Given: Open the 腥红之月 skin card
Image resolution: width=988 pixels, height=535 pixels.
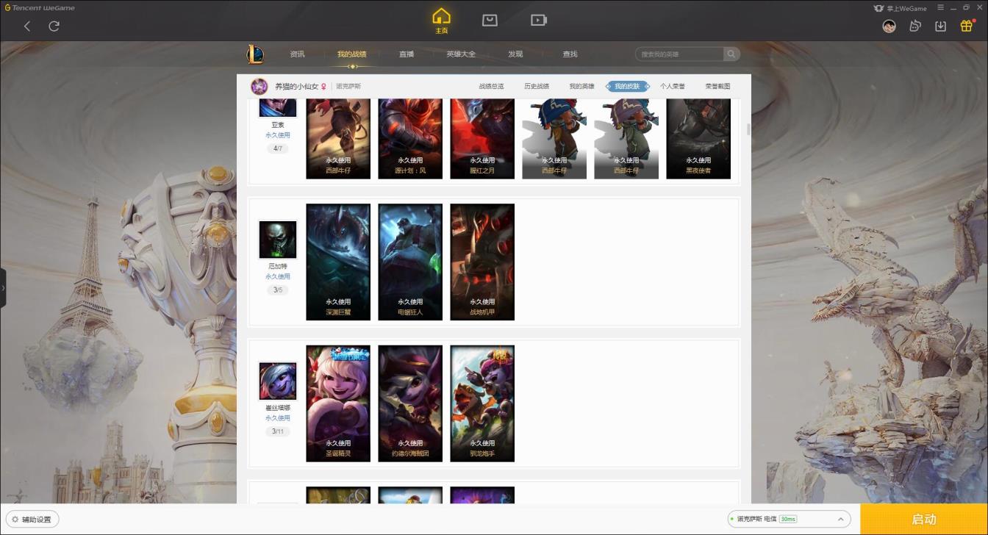Looking at the screenshot, I should pos(482,139).
